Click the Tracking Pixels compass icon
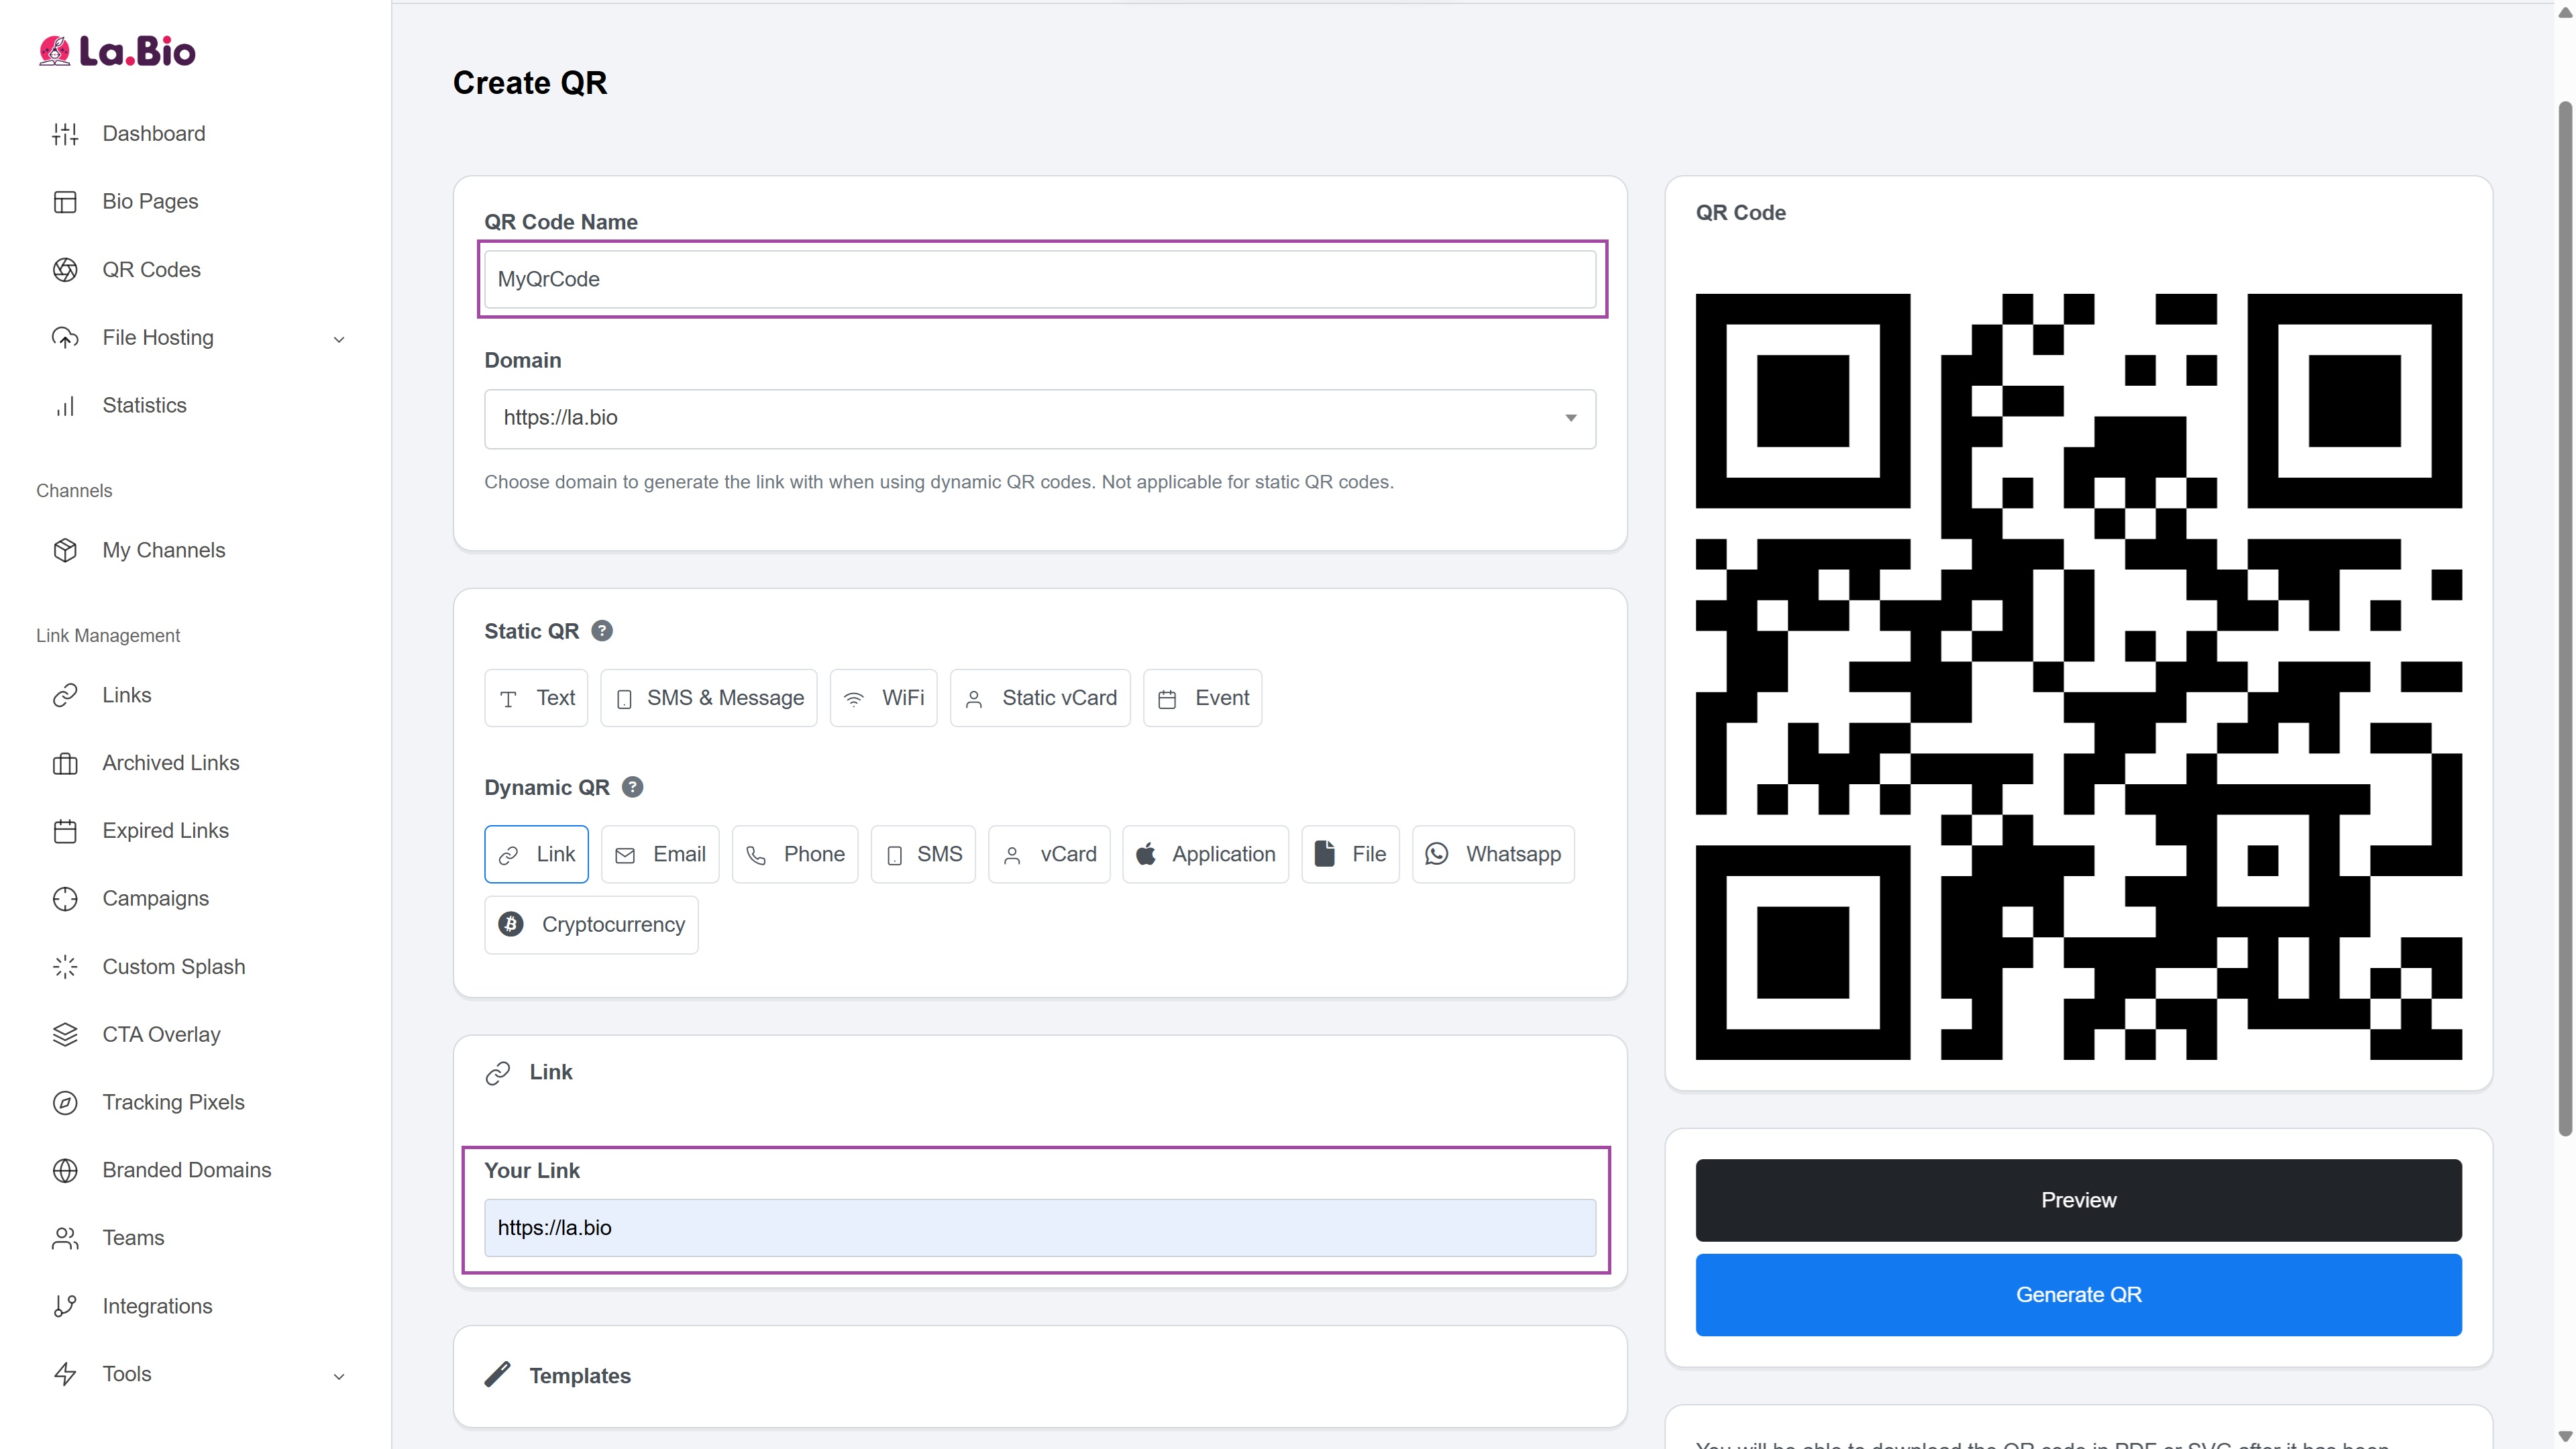2576x1449 pixels. coord(65,1102)
